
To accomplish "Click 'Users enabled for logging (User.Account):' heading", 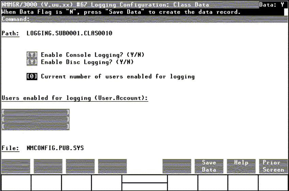I will click(75, 98).
